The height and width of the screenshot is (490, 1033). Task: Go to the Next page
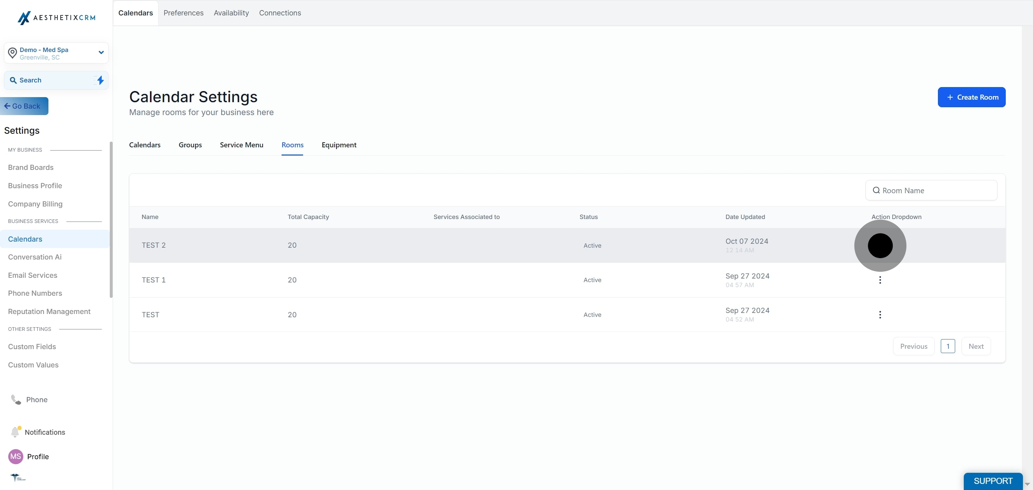click(976, 346)
